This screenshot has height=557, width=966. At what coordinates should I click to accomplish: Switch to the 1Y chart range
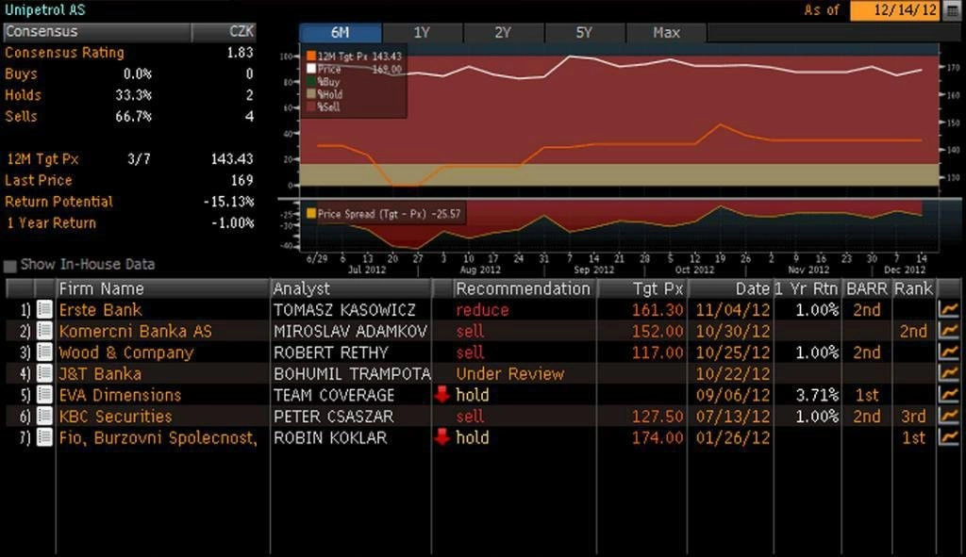pos(422,33)
